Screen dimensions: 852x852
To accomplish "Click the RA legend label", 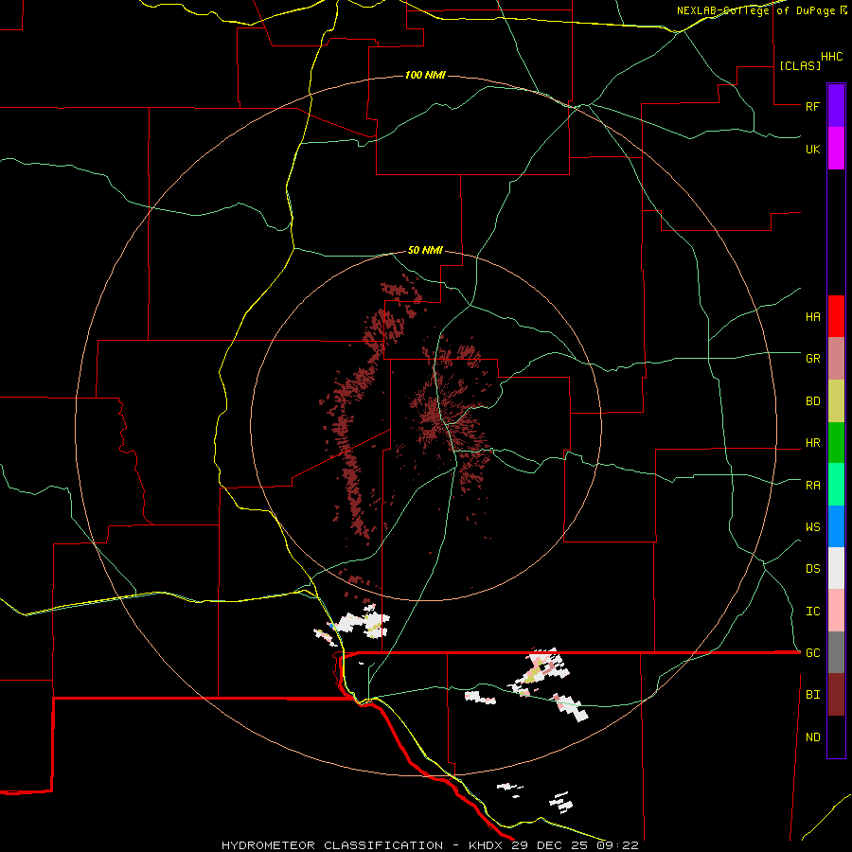I will (x=812, y=485).
